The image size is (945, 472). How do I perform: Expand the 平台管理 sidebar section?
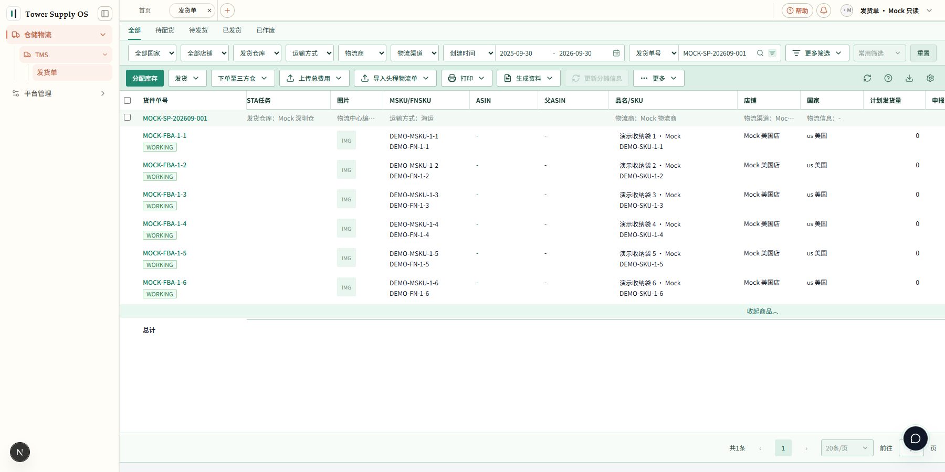coord(59,93)
